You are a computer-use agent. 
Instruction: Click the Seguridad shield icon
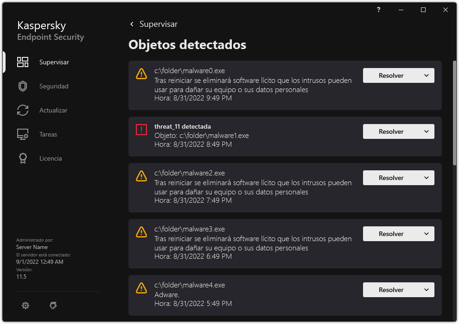[x=22, y=86]
